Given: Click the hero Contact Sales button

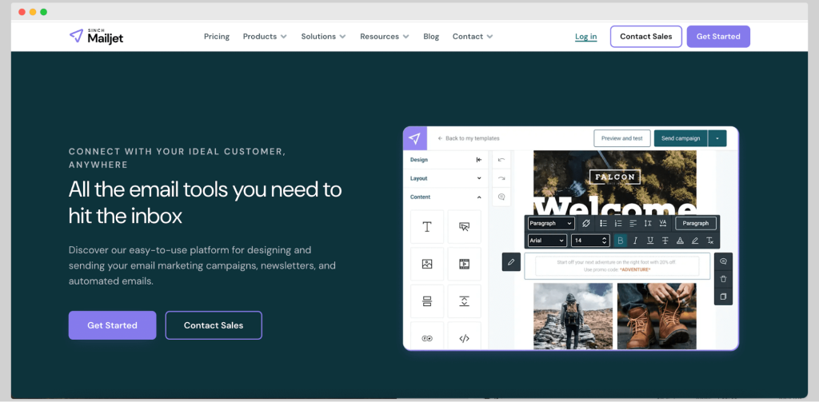Looking at the screenshot, I should click(x=214, y=325).
